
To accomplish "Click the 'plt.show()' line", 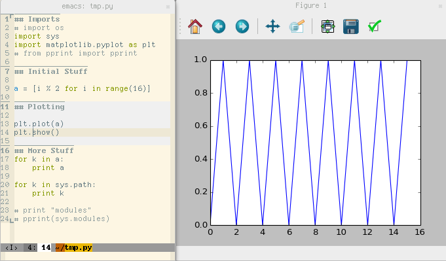I will click(37, 132).
